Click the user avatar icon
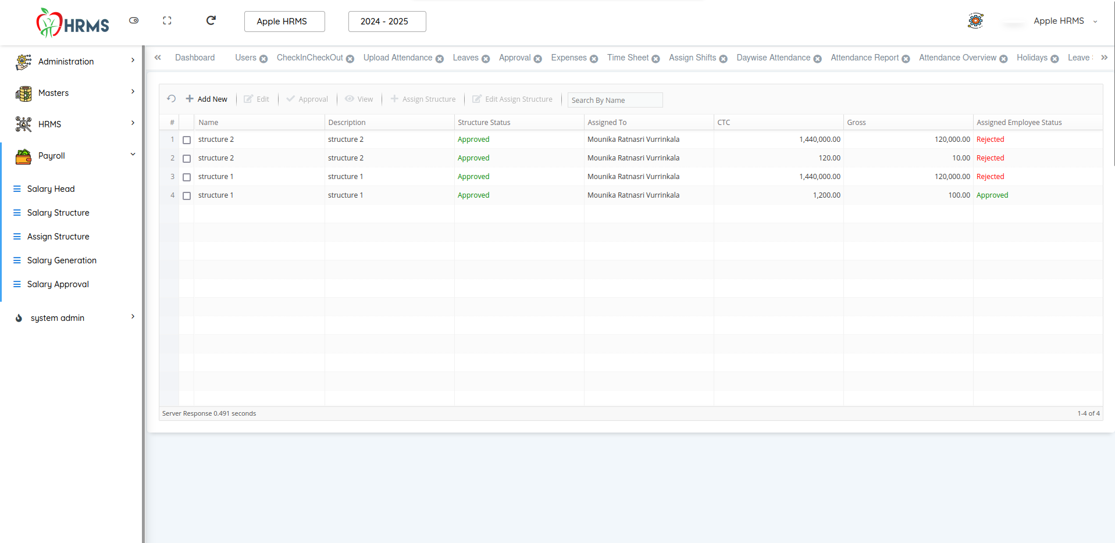The height and width of the screenshot is (543, 1115). (975, 21)
